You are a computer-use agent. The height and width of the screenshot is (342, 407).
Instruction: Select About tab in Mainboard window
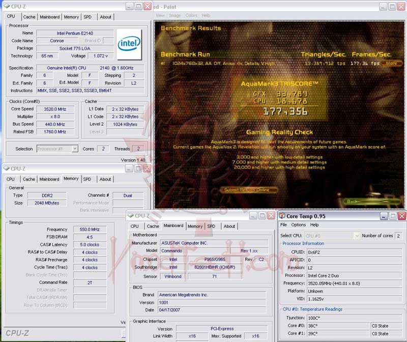pos(229,226)
